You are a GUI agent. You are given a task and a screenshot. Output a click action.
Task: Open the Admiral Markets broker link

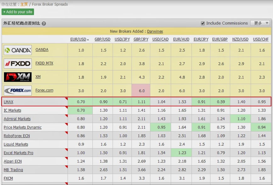17,119
